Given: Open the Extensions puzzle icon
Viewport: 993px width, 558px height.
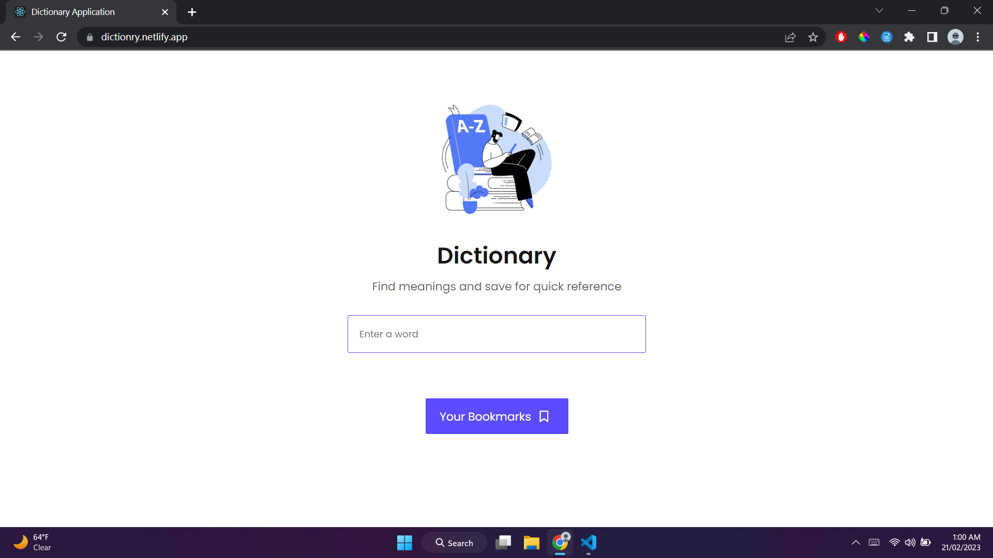Looking at the screenshot, I should click(909, 37).
